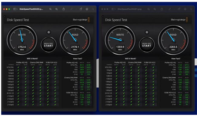The width and height of the screenshot is (197, 117).
Task: Click Blackmagicdesign logo in RAID1 window
Action: tap(179, 20)
